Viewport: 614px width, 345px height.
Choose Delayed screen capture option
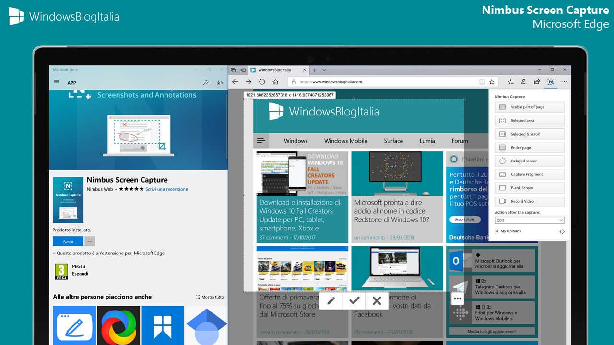[x=530, y=161]
